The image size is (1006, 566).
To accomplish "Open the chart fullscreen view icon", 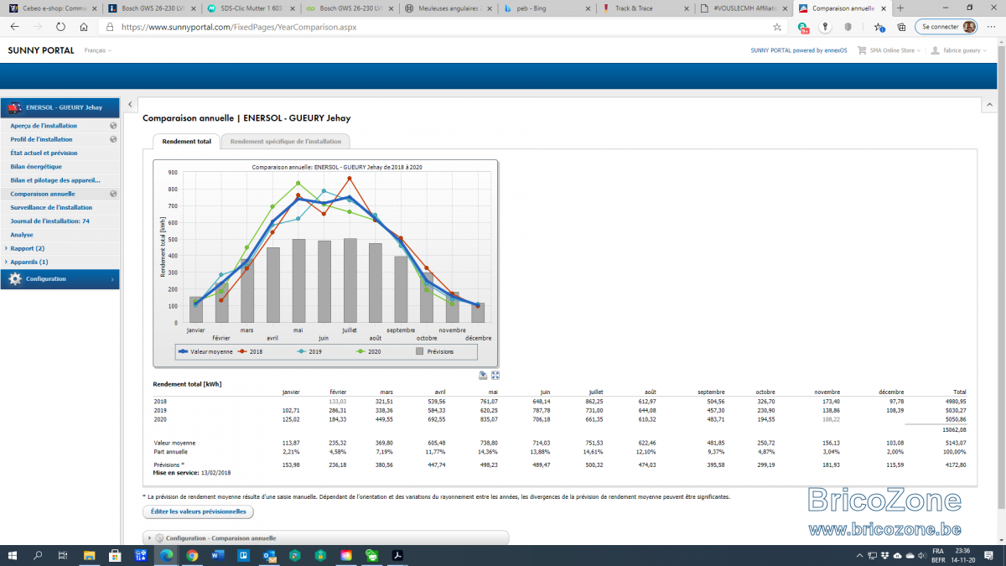I will tap(495, 376).
